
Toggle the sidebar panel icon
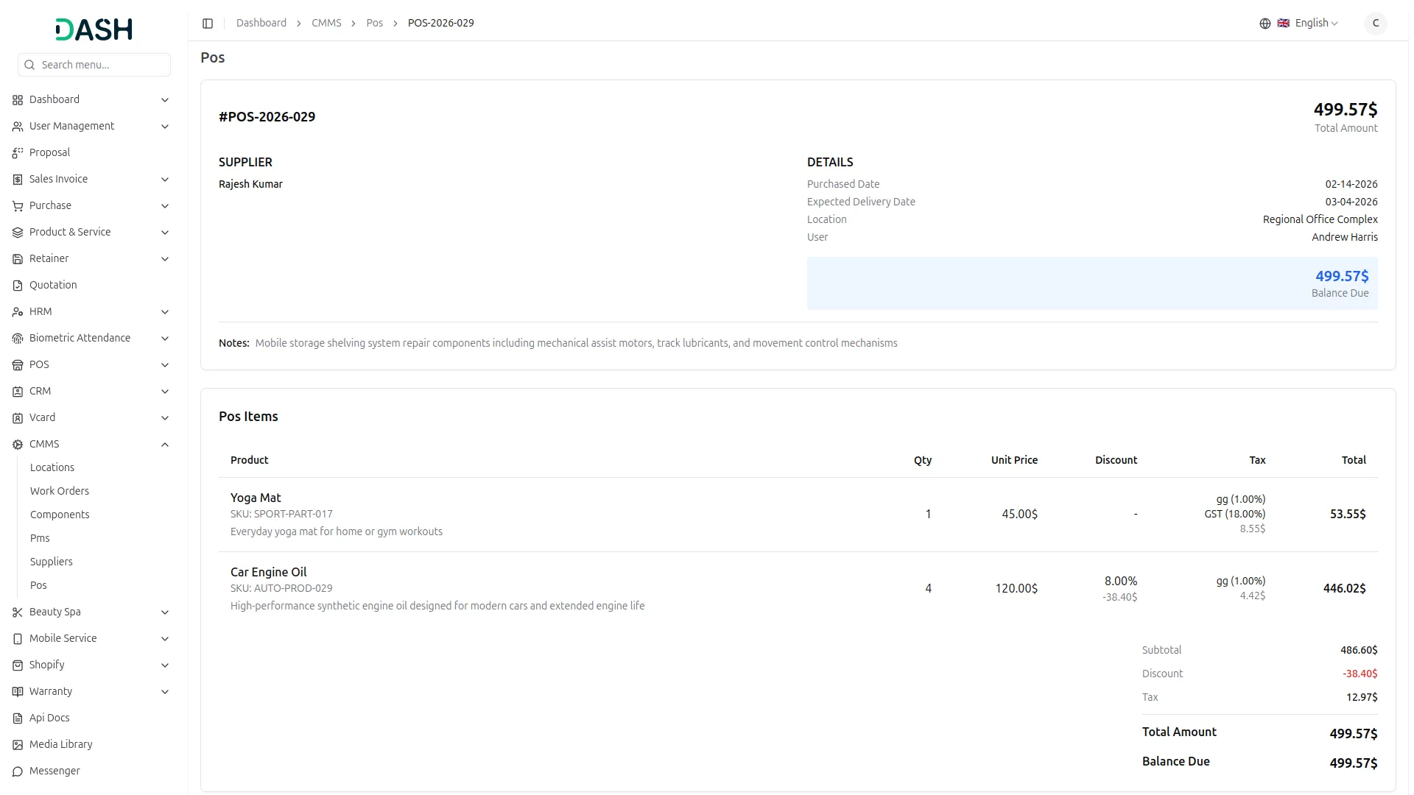click(x=208, y=24)
